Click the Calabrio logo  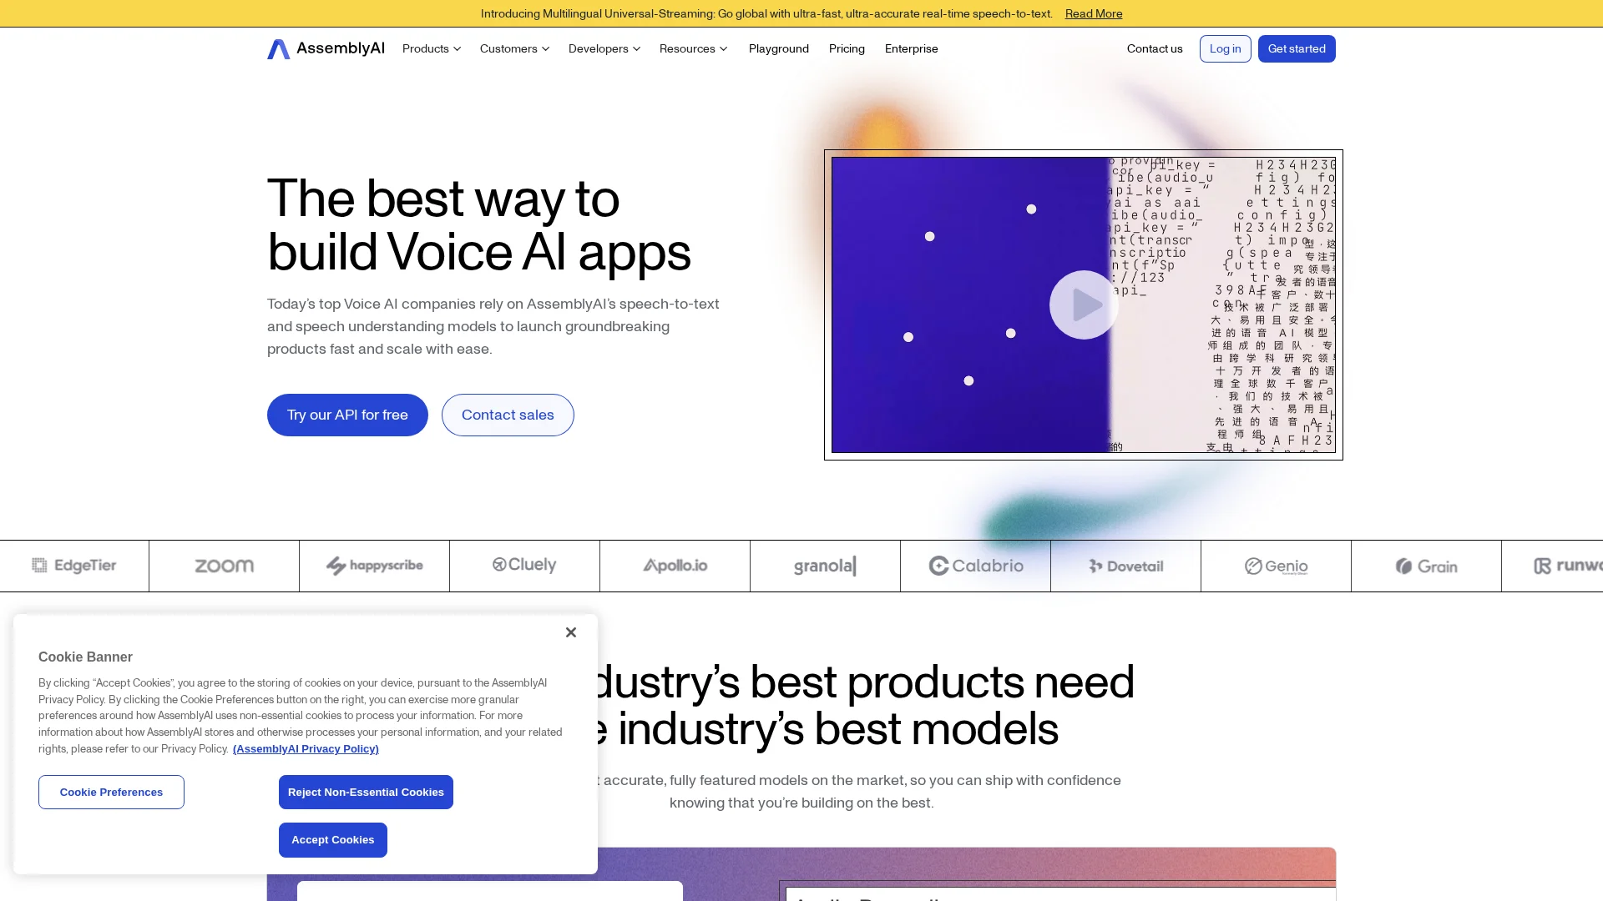click(x=975, y=566)
